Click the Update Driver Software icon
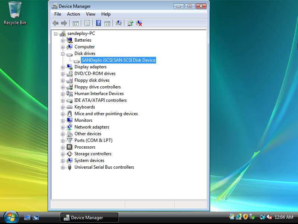Image resolution: width=298 pixels, height=224 pixels. tap(130, 23)
